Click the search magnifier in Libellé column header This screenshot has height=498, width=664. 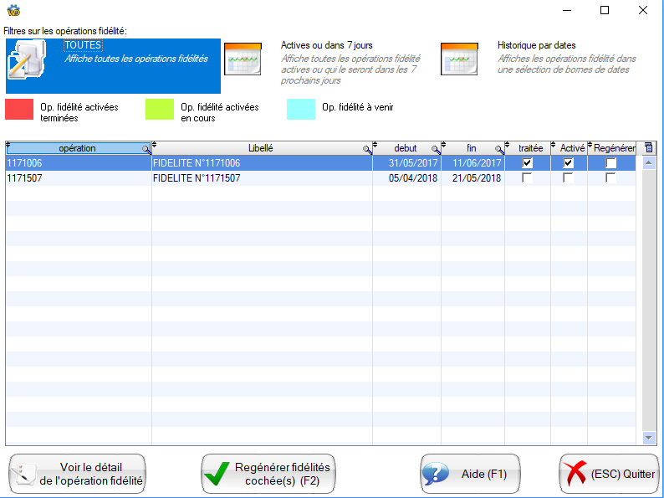click(x=367, y=149)
